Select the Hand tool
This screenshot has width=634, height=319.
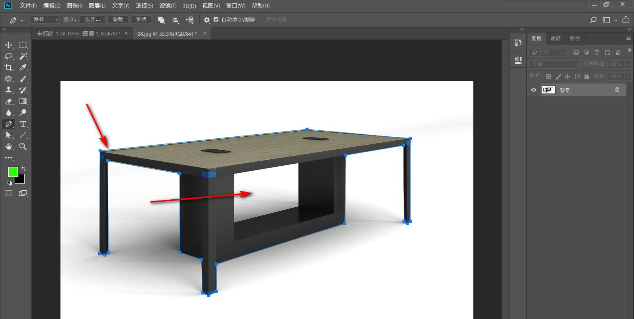[8, 147]
